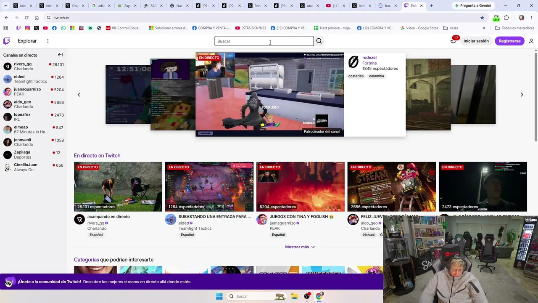538x303 pixels.
Task: Click the colombia tag
Action: point(377,76)
